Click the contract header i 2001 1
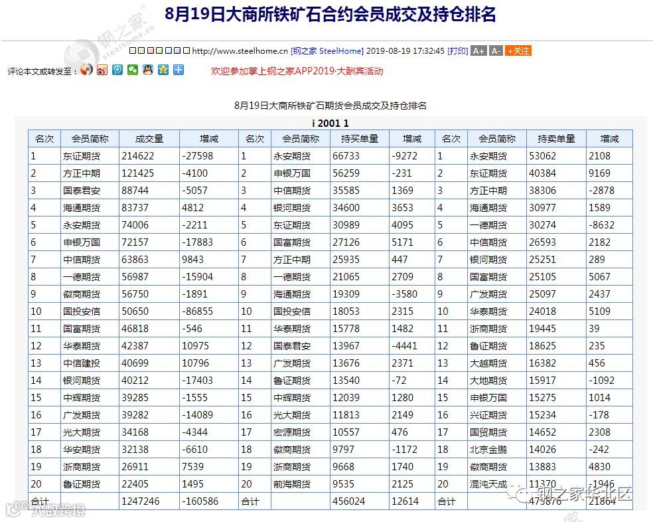 pos(330,123)
